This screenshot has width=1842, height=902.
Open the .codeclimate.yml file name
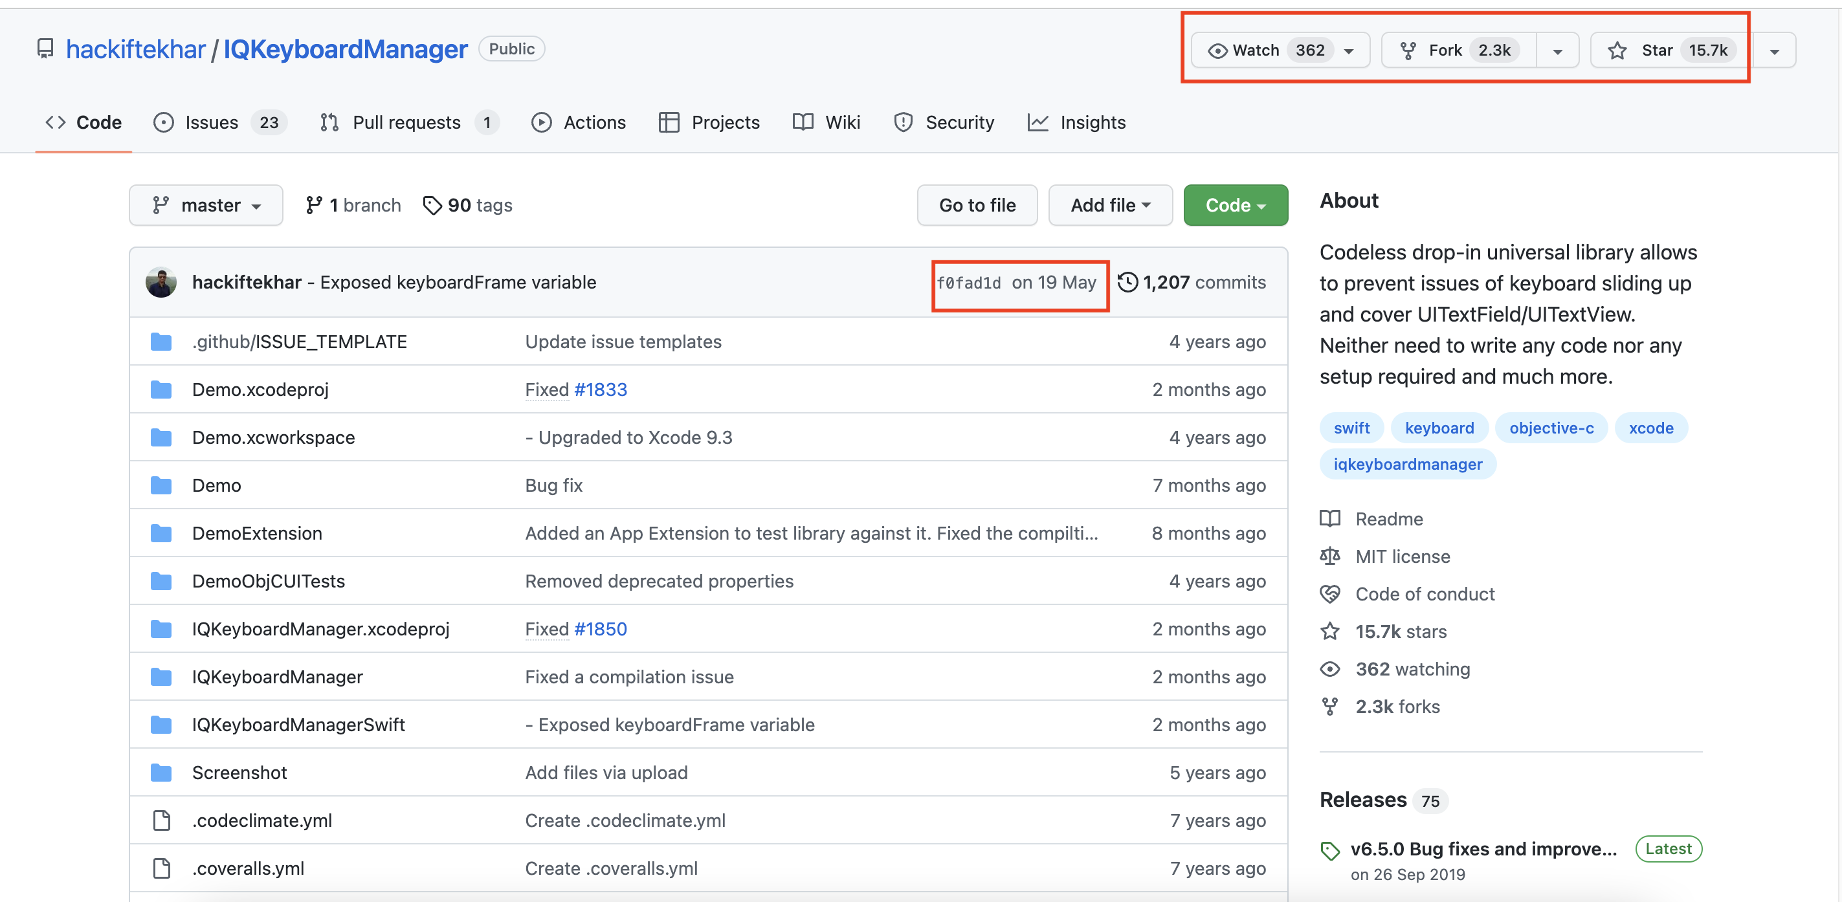262,820
